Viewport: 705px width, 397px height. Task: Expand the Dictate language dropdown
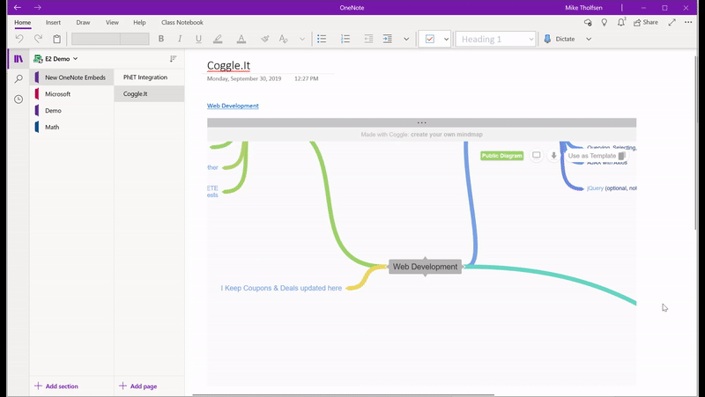pyautogui.click(x=589, y=39)
